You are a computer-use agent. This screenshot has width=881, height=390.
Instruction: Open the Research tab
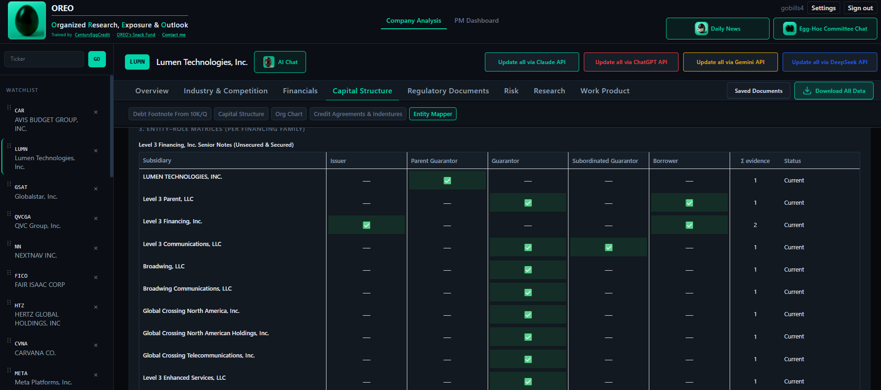tap(549, 91)
